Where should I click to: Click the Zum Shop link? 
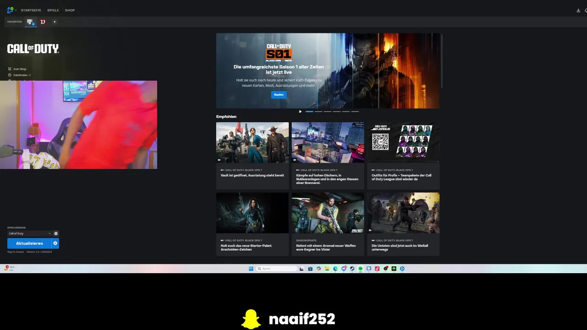coord(20,69)
